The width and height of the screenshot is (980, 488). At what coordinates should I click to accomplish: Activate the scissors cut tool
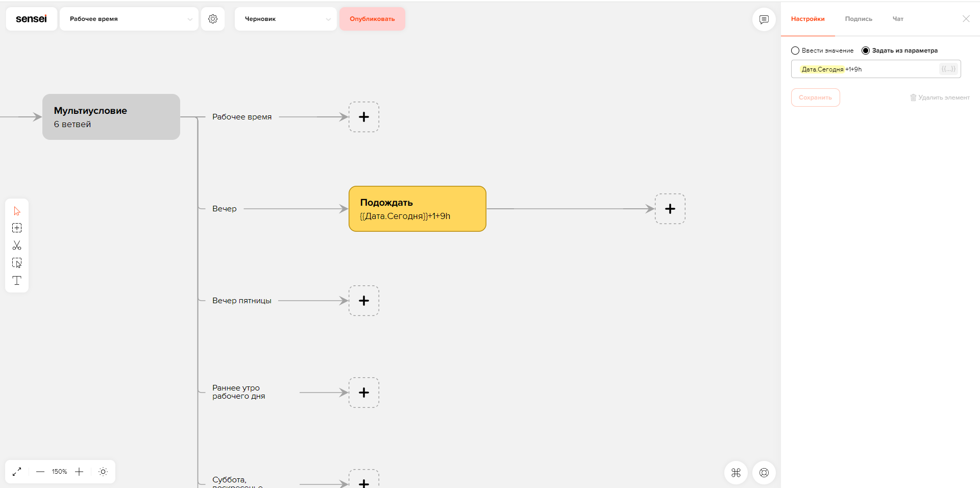click(x=17, y=246)
